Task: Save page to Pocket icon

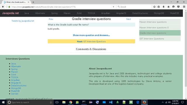Action: (178, 7)
